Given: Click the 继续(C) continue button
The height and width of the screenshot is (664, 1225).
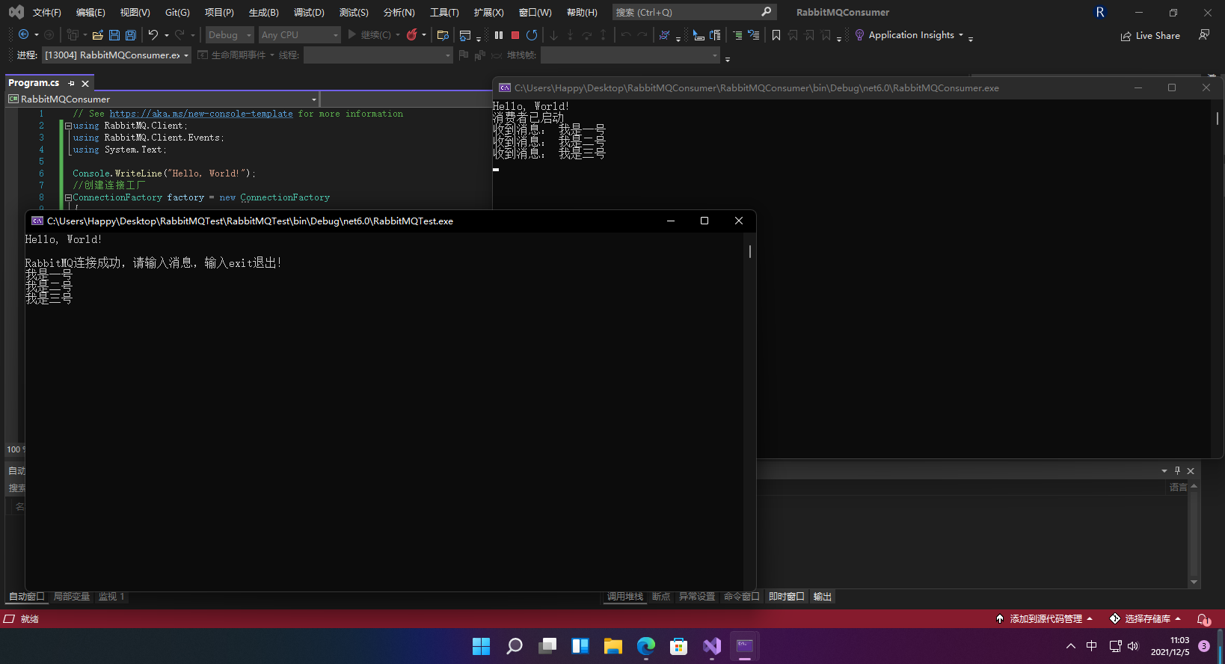Looking at the screenshot, I should tap(369, 35).
